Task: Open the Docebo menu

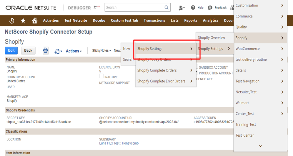Action: tap(99, 21)
